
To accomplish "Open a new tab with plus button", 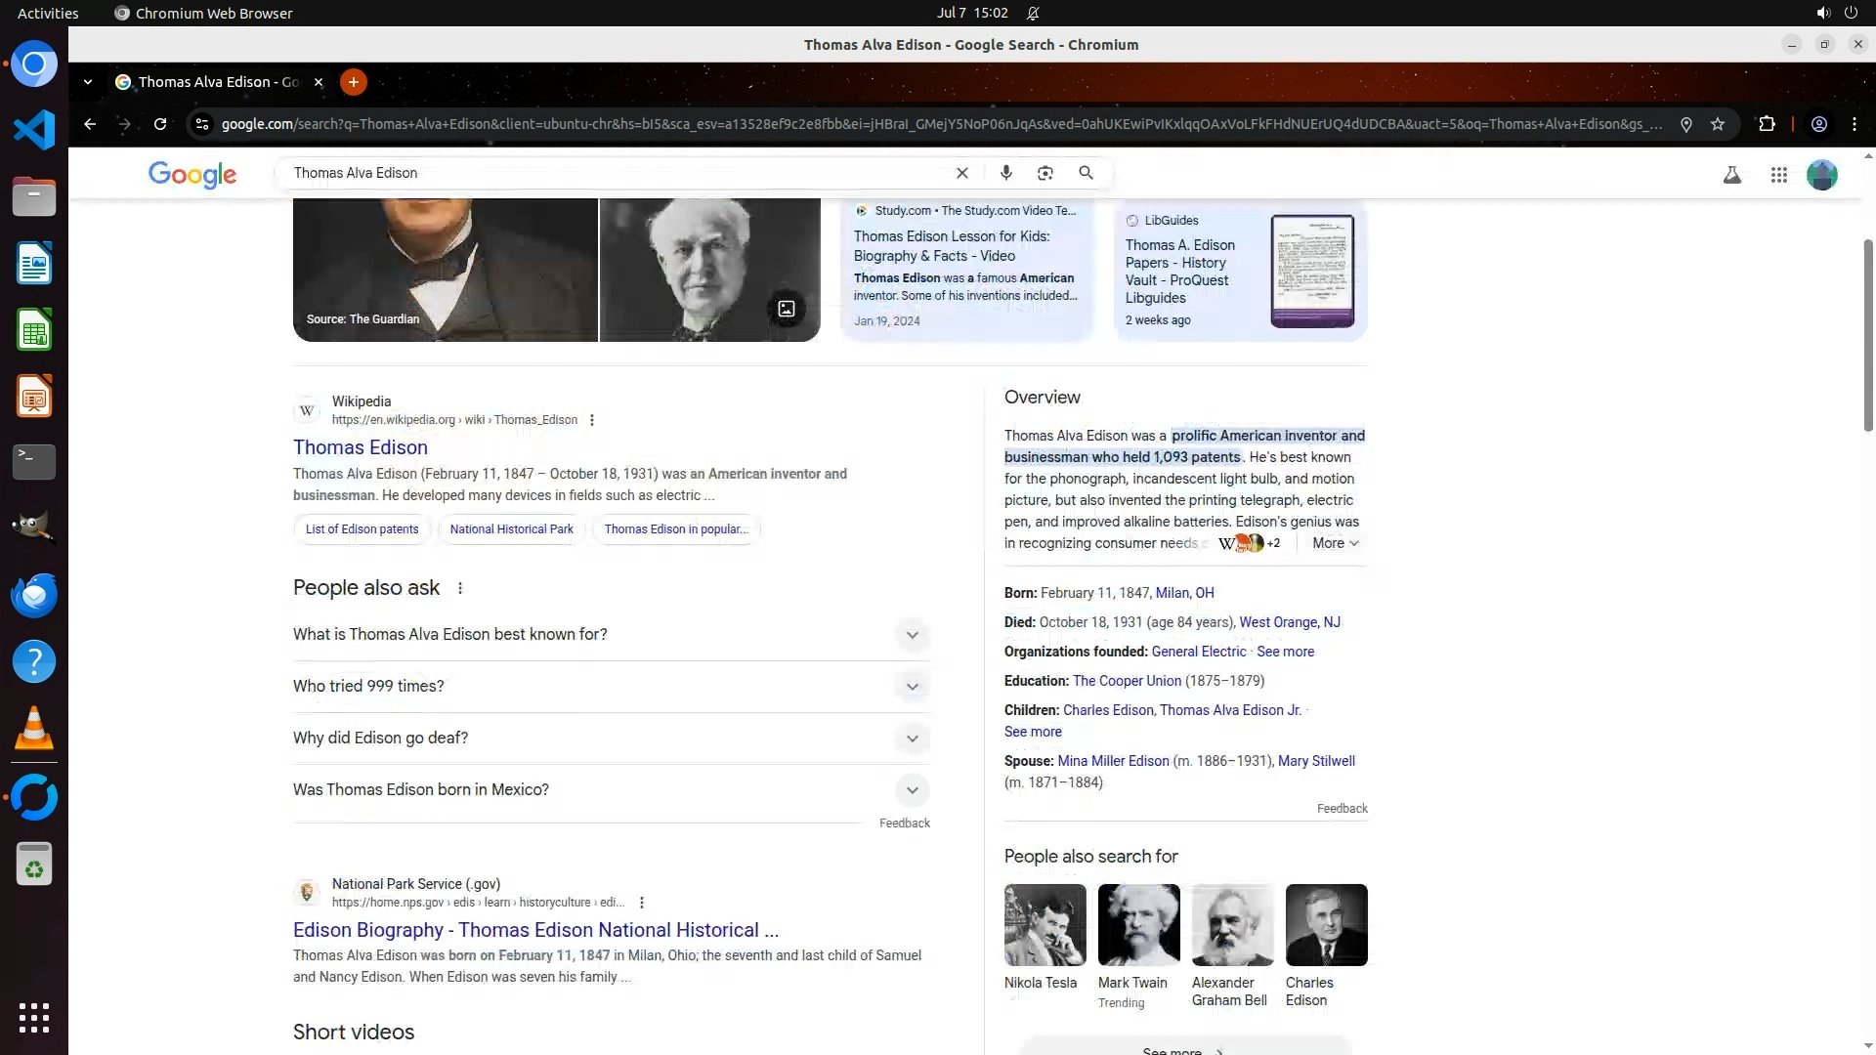I will click(354, 82).
